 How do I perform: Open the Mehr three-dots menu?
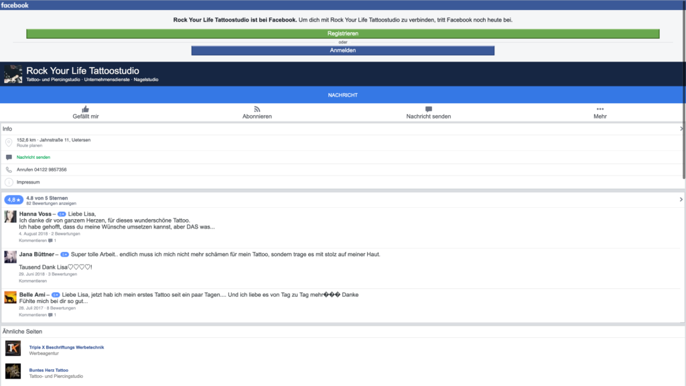[600, 109]
